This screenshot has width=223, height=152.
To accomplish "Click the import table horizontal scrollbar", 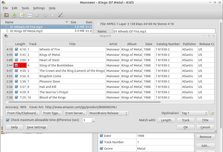I will coord(84,102).
